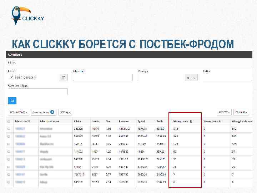Open advertiser ID link in 114092 clicks row
The image size is (257, 193).
point(20,152)
